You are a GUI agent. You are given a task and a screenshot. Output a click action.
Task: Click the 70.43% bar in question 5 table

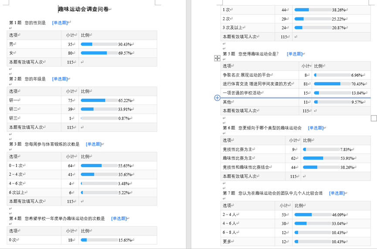pos(332,84)
